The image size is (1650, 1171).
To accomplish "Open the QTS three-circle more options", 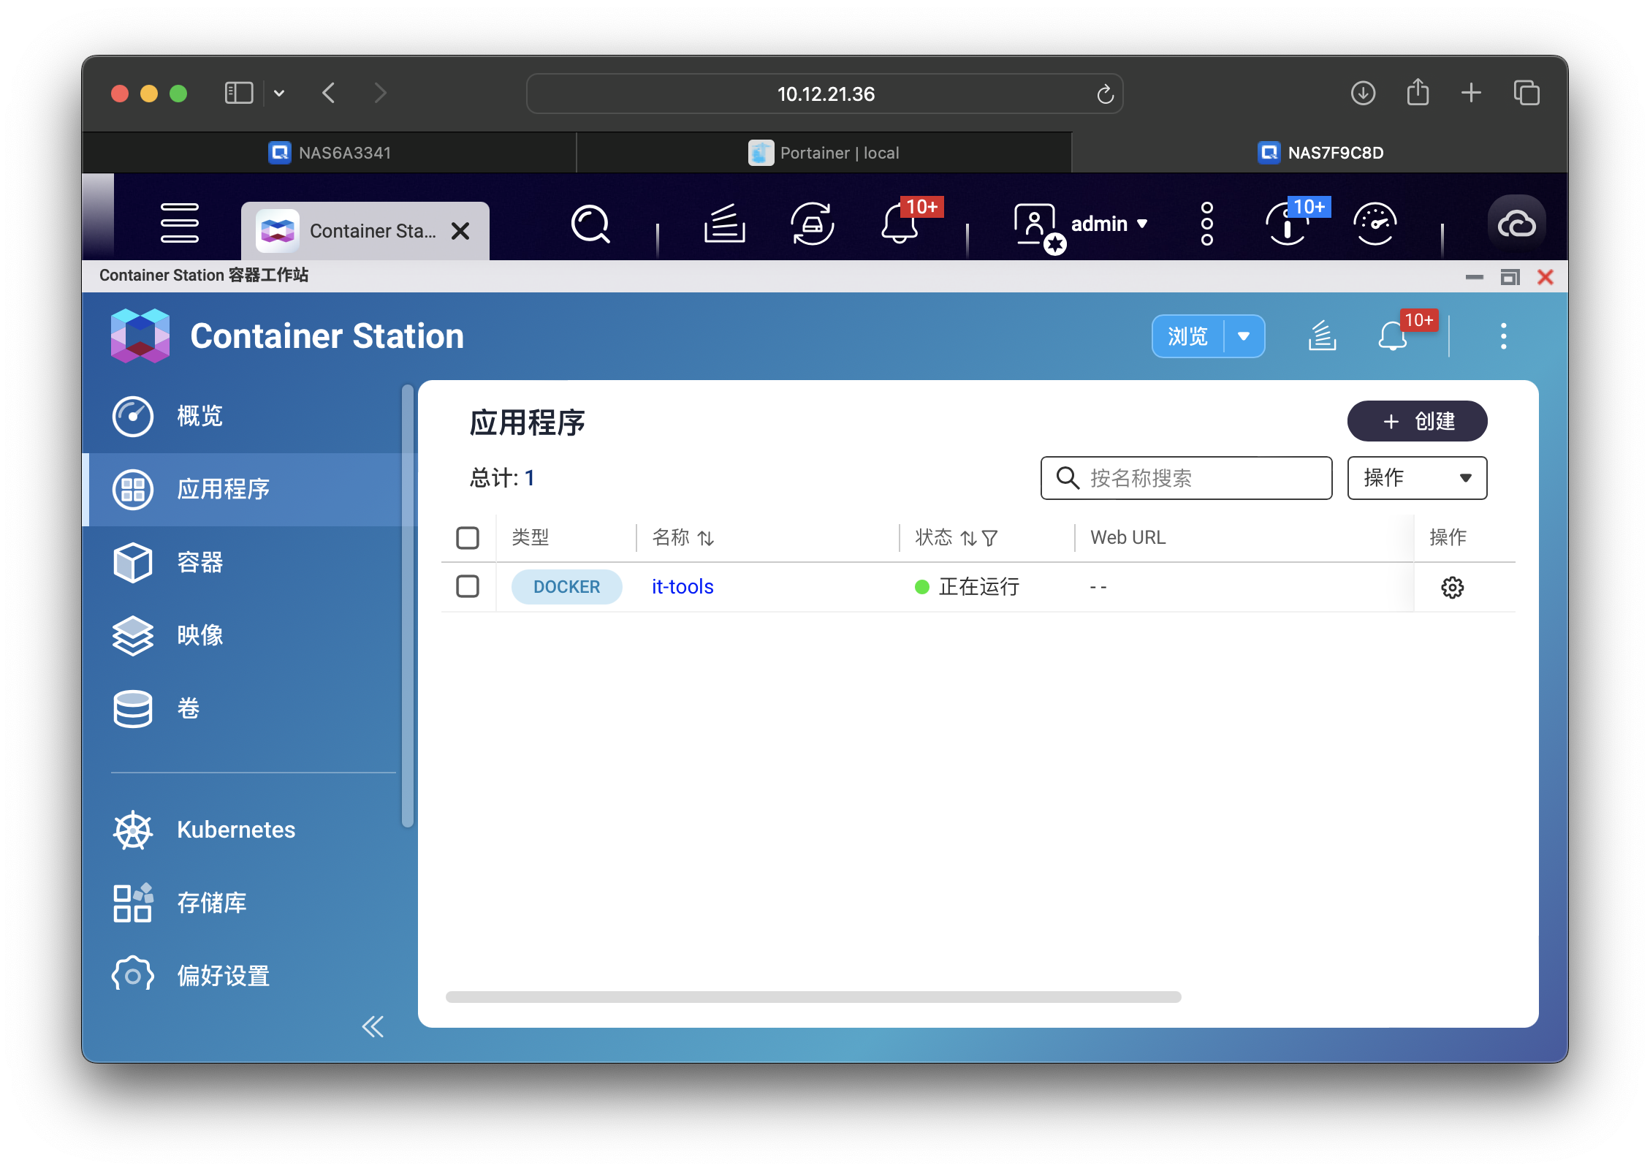I will [x=1206, y=224].
